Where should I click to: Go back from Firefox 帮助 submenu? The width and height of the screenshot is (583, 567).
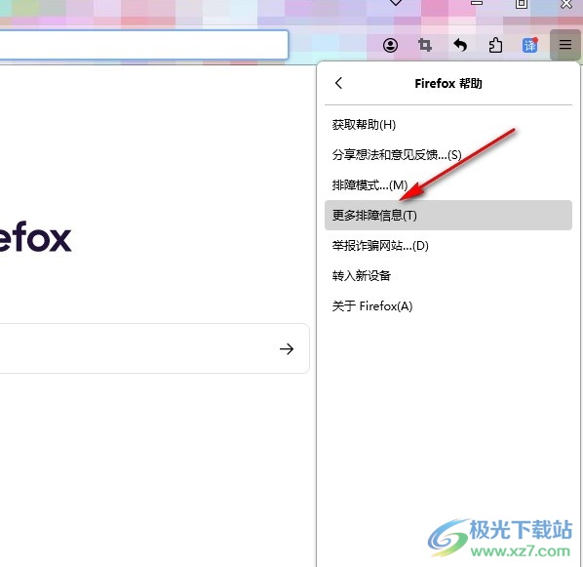(338, 83)
